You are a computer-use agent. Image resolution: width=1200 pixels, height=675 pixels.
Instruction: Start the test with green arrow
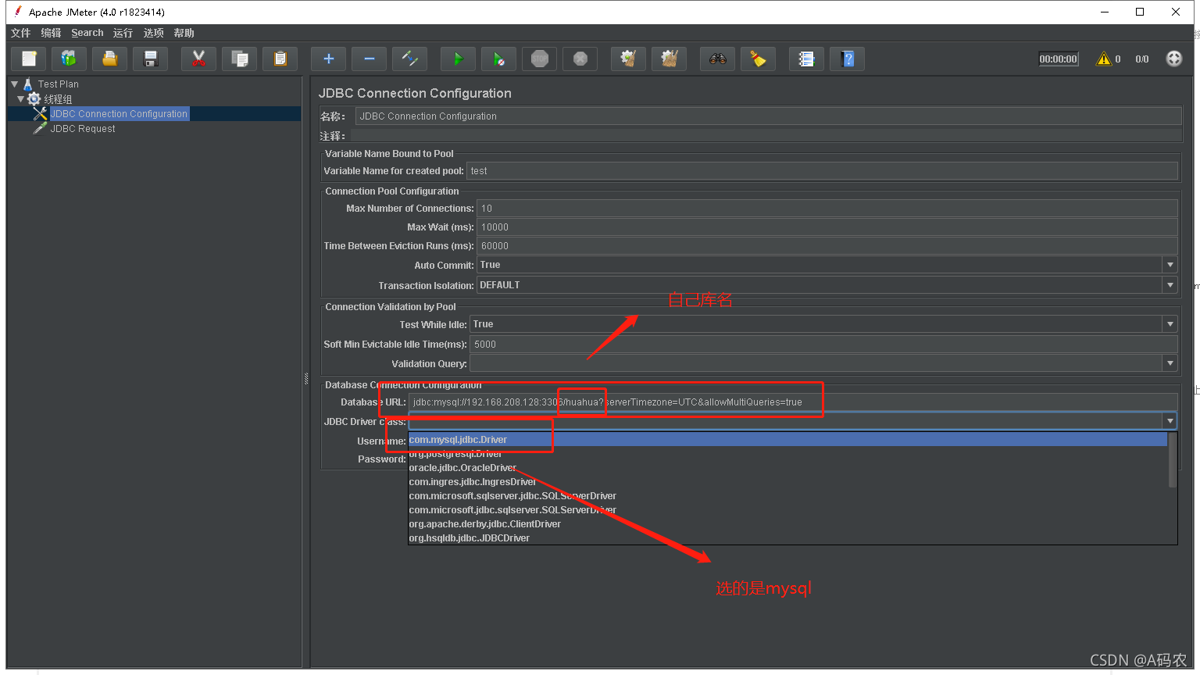pyautogui.click(x=459, y=59)
